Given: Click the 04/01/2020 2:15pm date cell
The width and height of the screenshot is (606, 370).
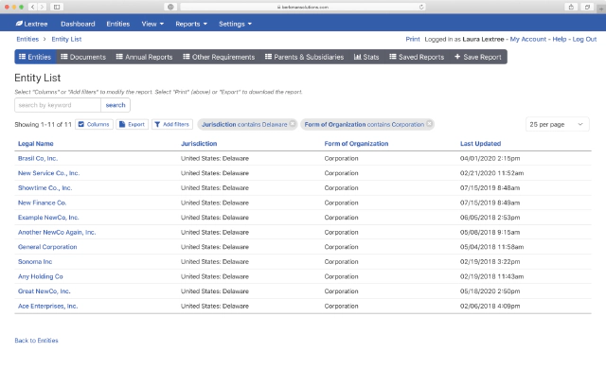Looking at the screenshot, I should pos(490,158).
